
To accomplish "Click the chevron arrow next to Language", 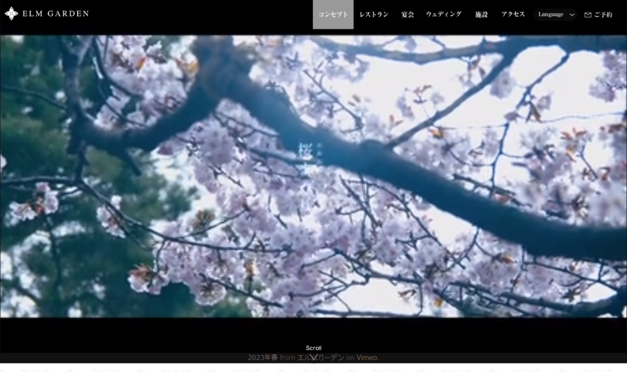I will (572, 15).
